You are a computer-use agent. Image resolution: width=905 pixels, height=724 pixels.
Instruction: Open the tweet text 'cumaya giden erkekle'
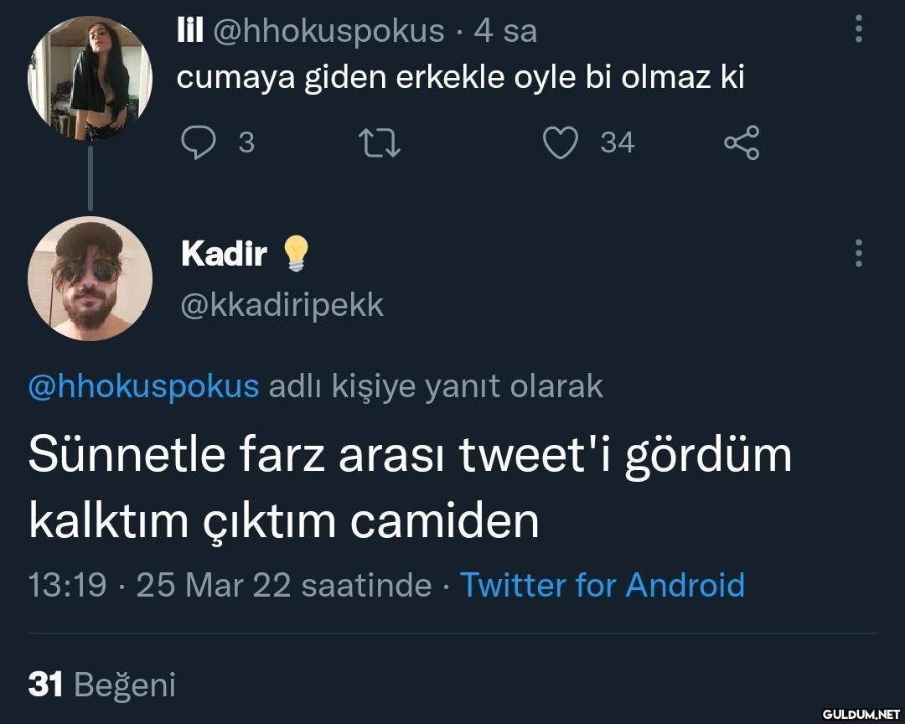[x=460, y=78]
